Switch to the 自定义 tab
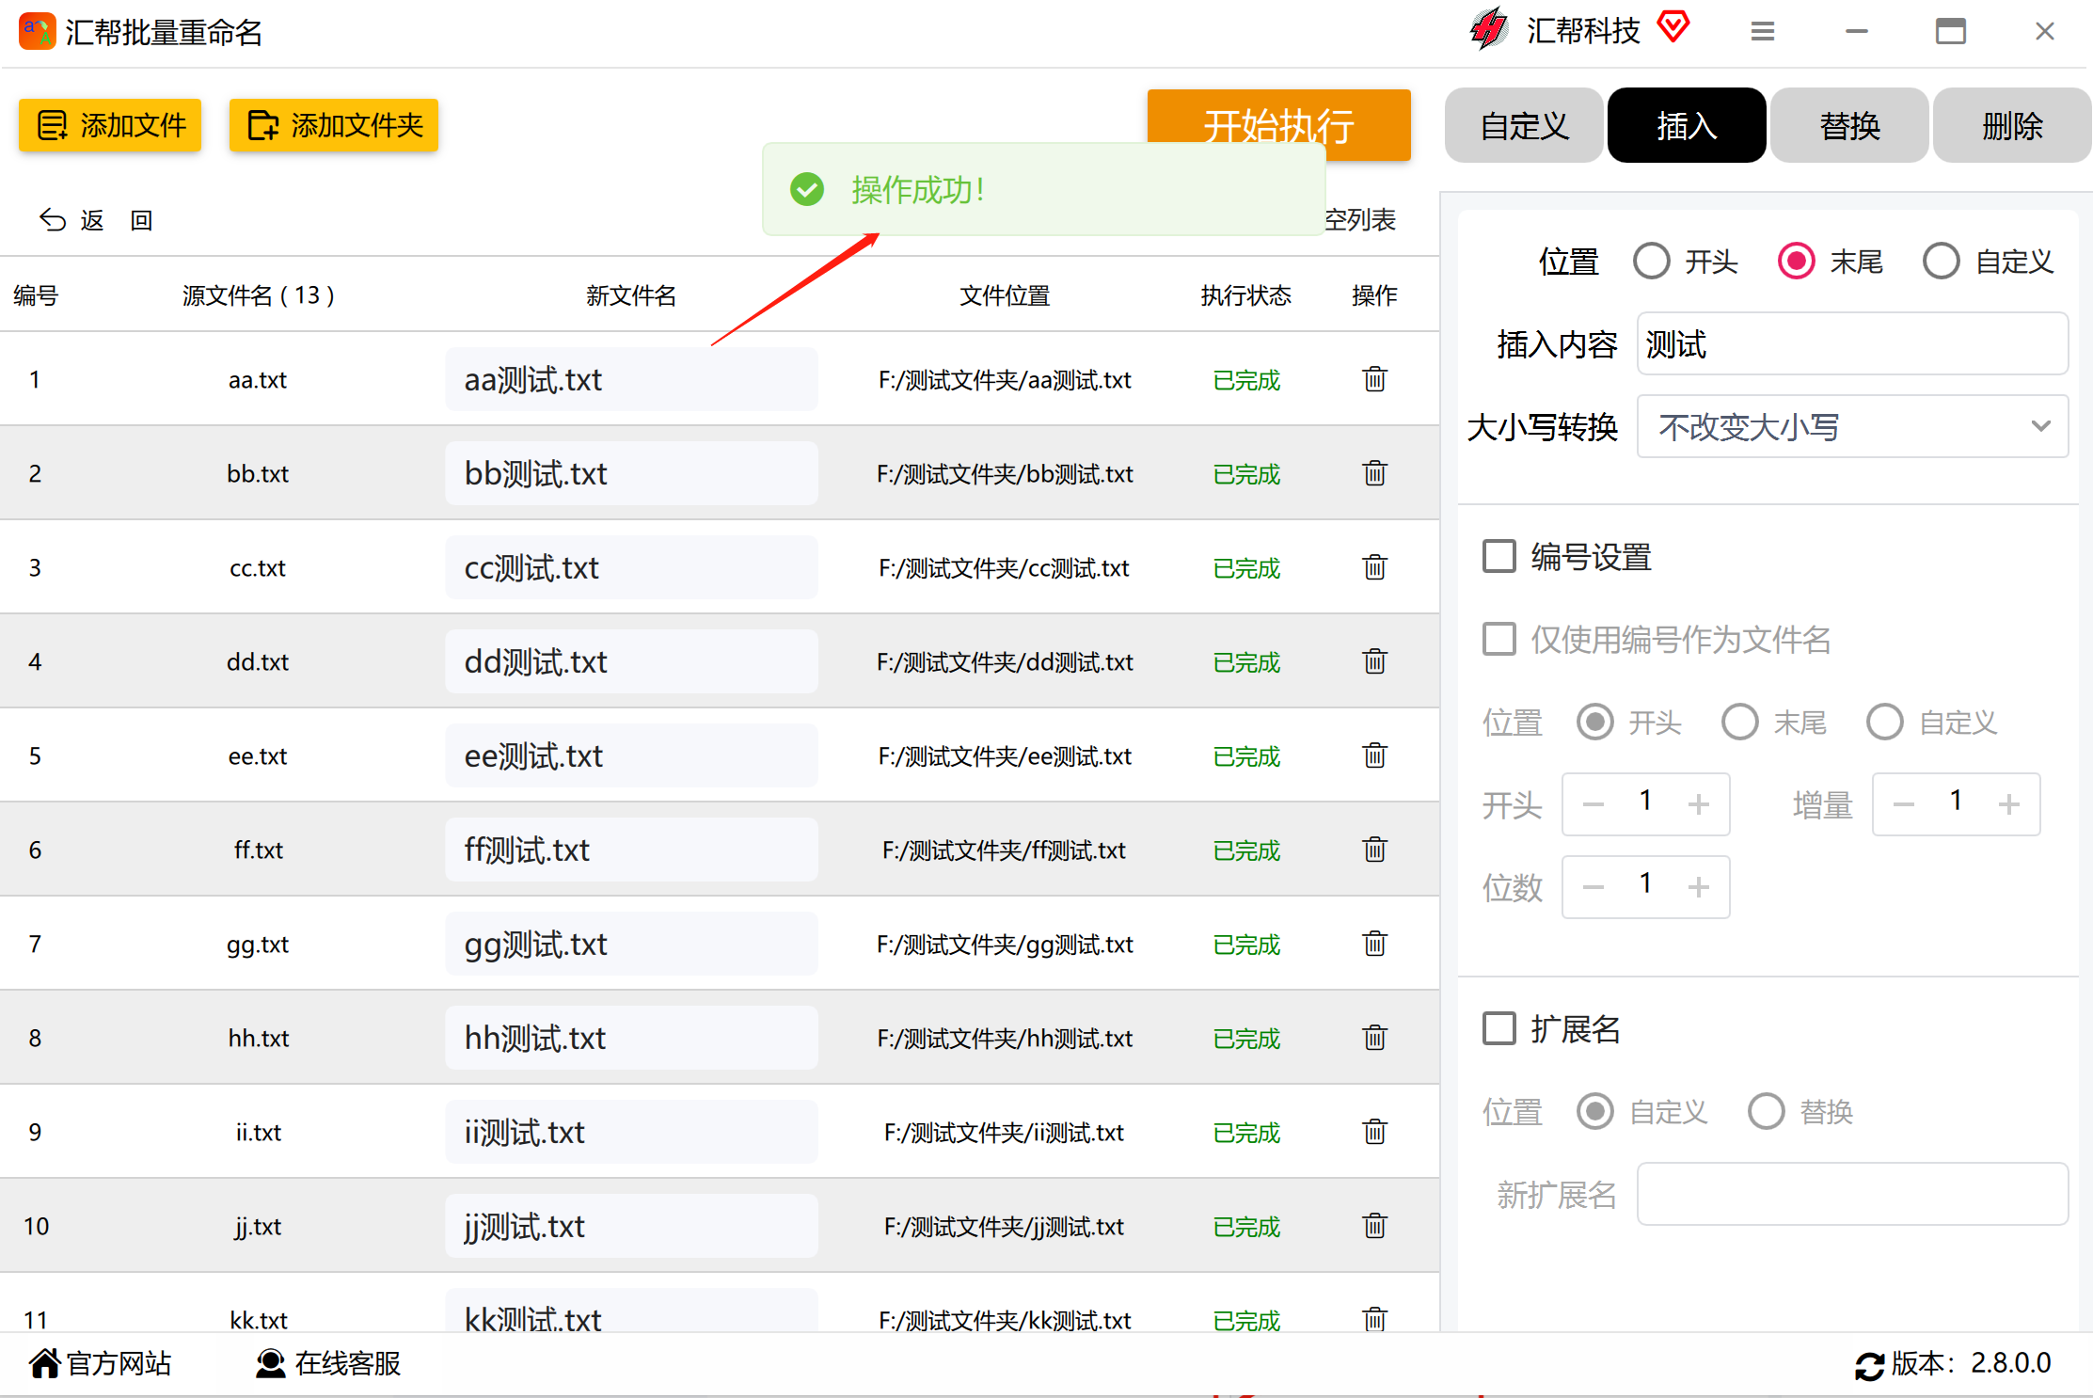 coord(1524,125)
